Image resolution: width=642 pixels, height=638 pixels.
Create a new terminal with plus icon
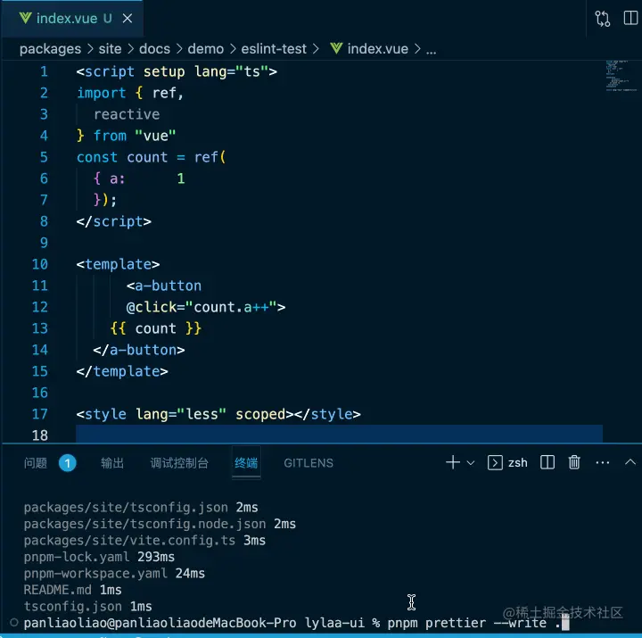(453, 462)
